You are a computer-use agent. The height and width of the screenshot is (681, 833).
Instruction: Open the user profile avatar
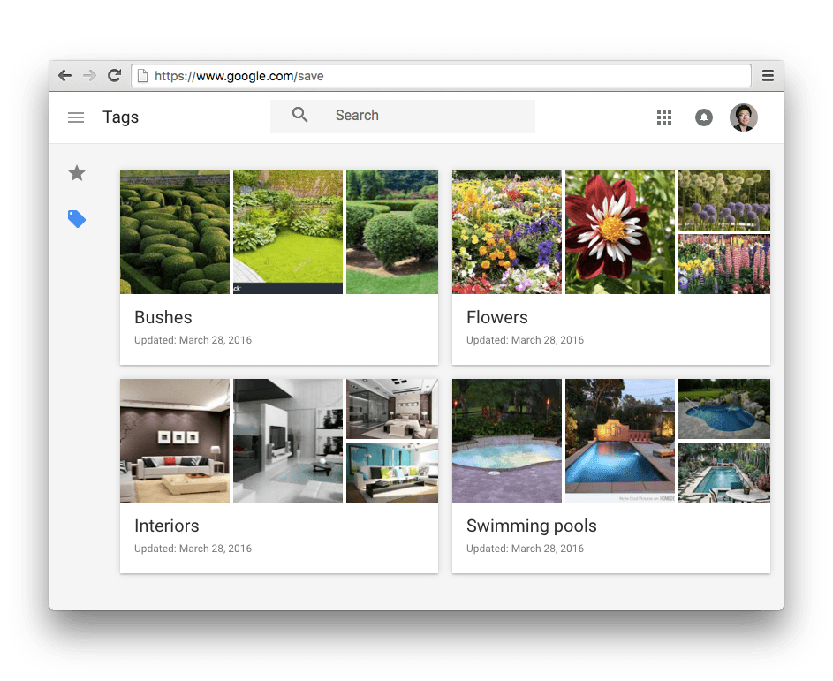743,117
